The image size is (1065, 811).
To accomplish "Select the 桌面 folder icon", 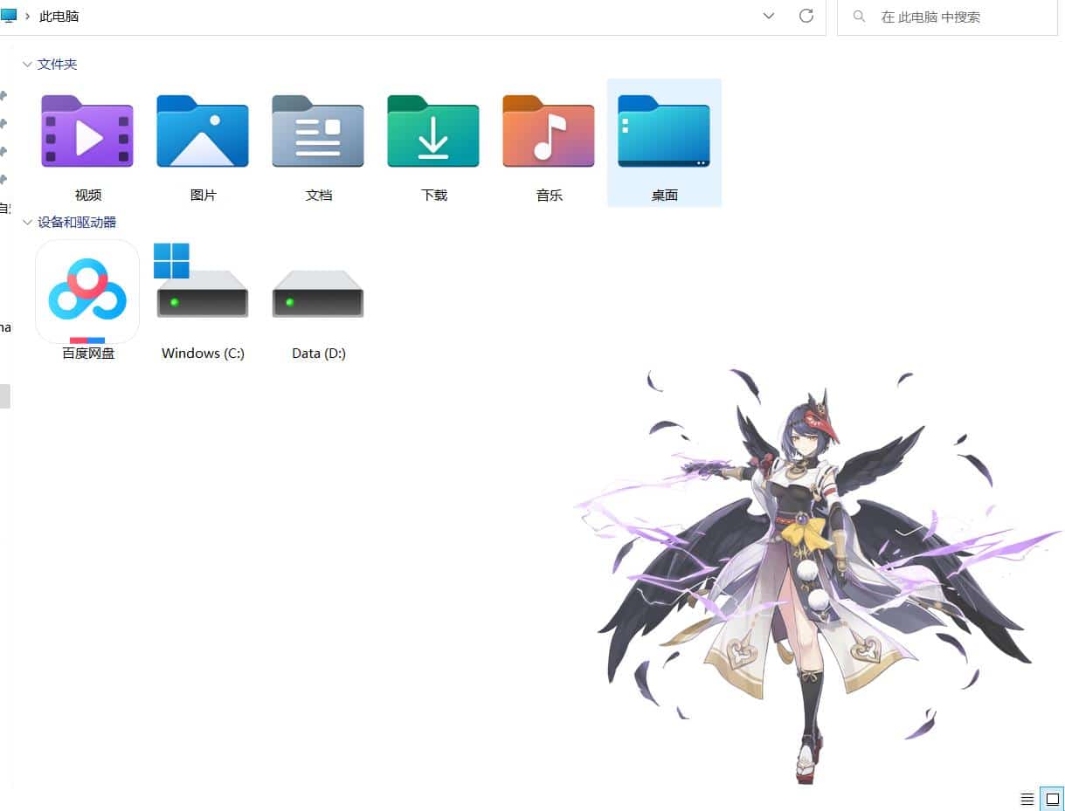I will [x=664, y=131].
